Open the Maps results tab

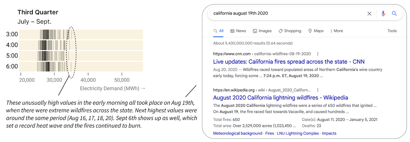click(316, 31)
